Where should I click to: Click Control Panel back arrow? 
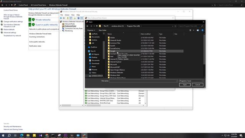click(2, 5)
